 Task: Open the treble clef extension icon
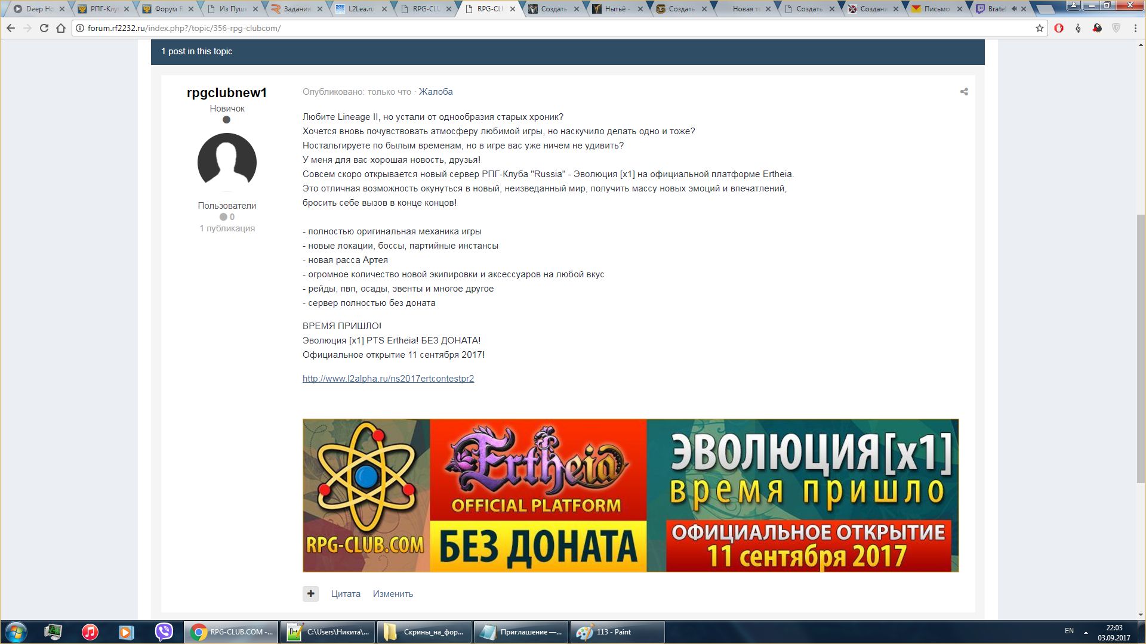pos(1078,28)
